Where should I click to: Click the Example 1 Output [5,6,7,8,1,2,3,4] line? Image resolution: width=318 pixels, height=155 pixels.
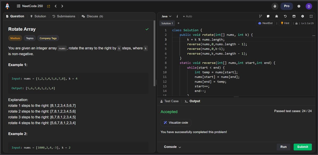pos(33,88)
